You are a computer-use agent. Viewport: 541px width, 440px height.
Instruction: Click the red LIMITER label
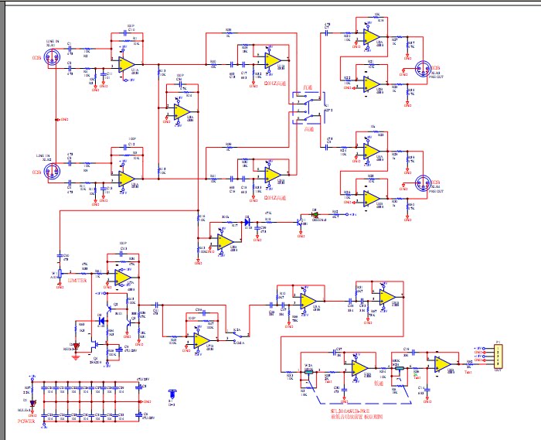(x=77, y=280)
